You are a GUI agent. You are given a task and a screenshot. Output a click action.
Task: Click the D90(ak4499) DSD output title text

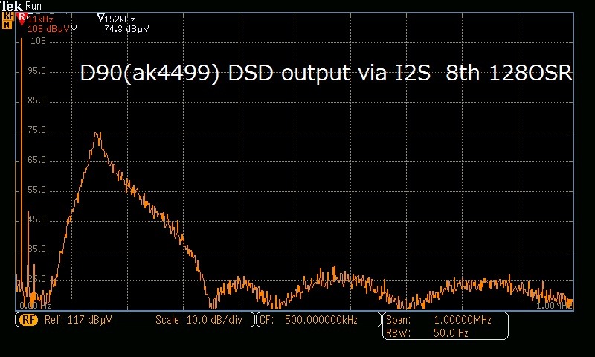pyautogui.click(x=326, y=73)
